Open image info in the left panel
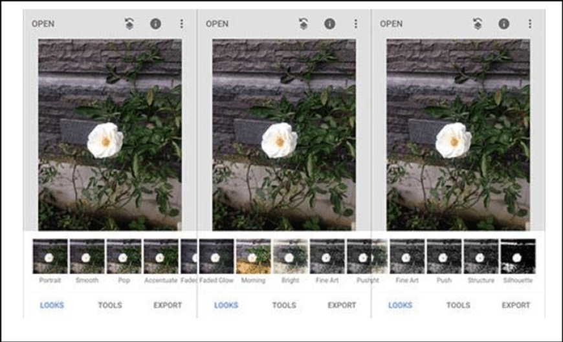This screenshot has height=342, width=563. coord(155,24)
